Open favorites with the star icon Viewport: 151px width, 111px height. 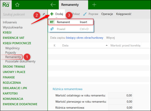(17, 5)
